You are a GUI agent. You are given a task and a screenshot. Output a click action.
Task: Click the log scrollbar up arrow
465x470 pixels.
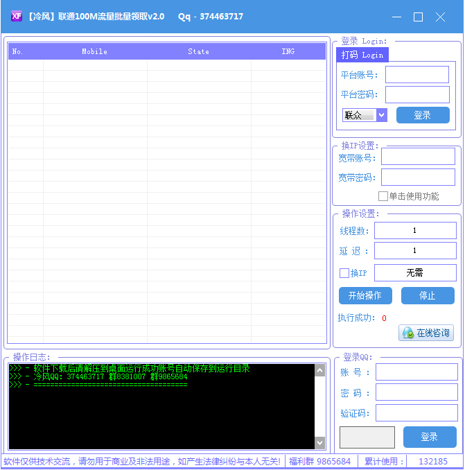319,371
